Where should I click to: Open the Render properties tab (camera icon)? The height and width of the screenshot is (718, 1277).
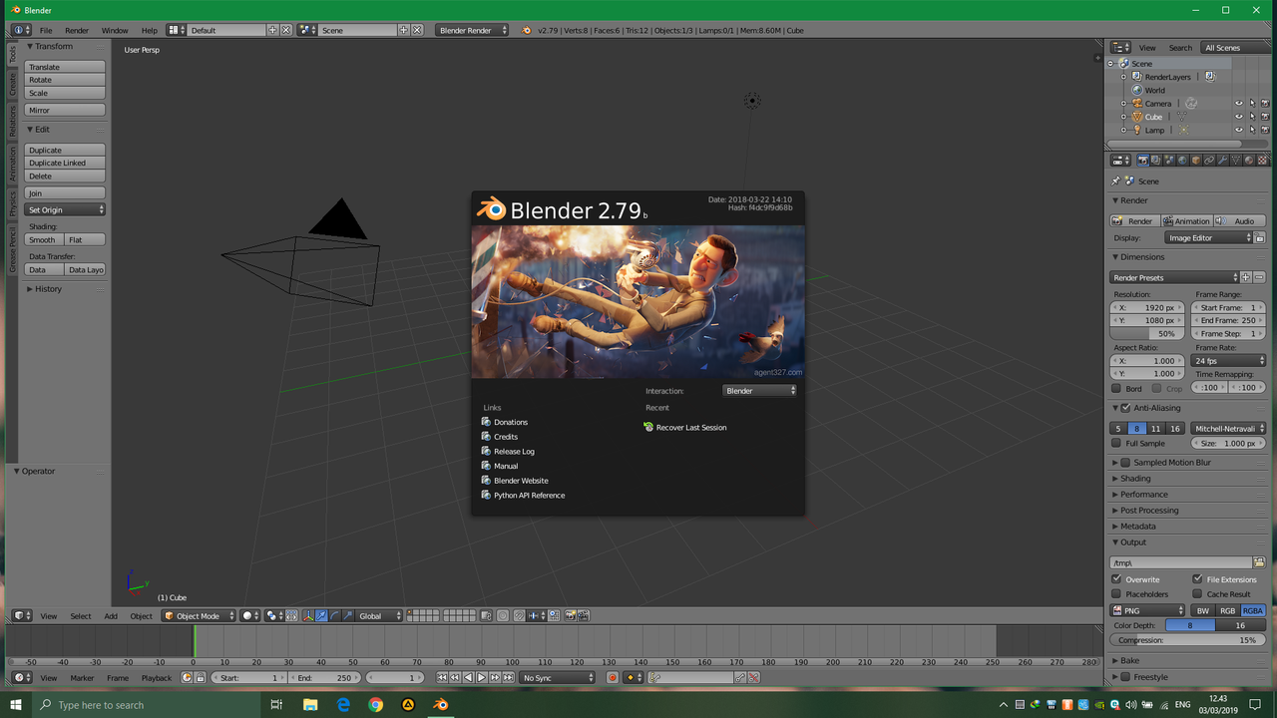1143,160
